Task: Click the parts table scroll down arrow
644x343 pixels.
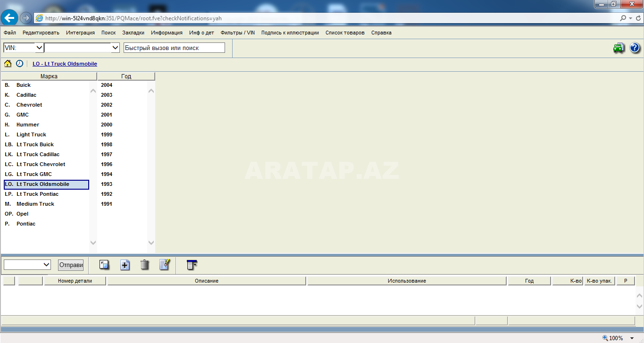Action: (x=640, y=307)
